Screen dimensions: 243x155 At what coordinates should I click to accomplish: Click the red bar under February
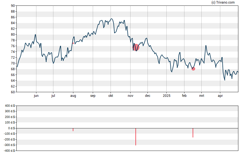(x=193, y=133)
